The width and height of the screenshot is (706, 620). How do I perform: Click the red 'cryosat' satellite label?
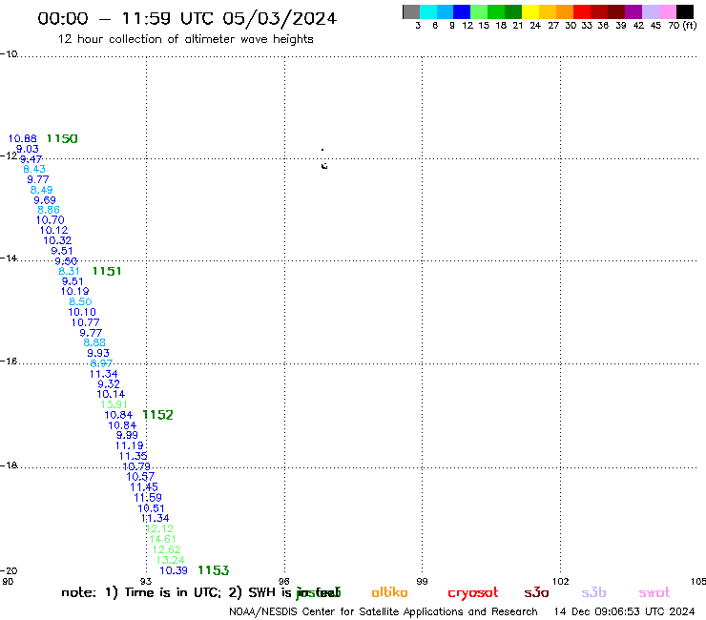(x=473, y=593)
